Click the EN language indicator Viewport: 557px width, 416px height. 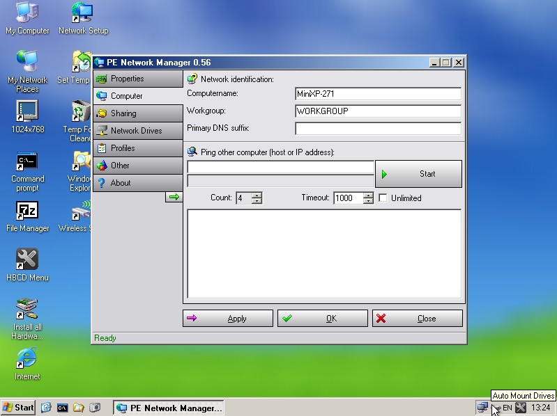508,408
